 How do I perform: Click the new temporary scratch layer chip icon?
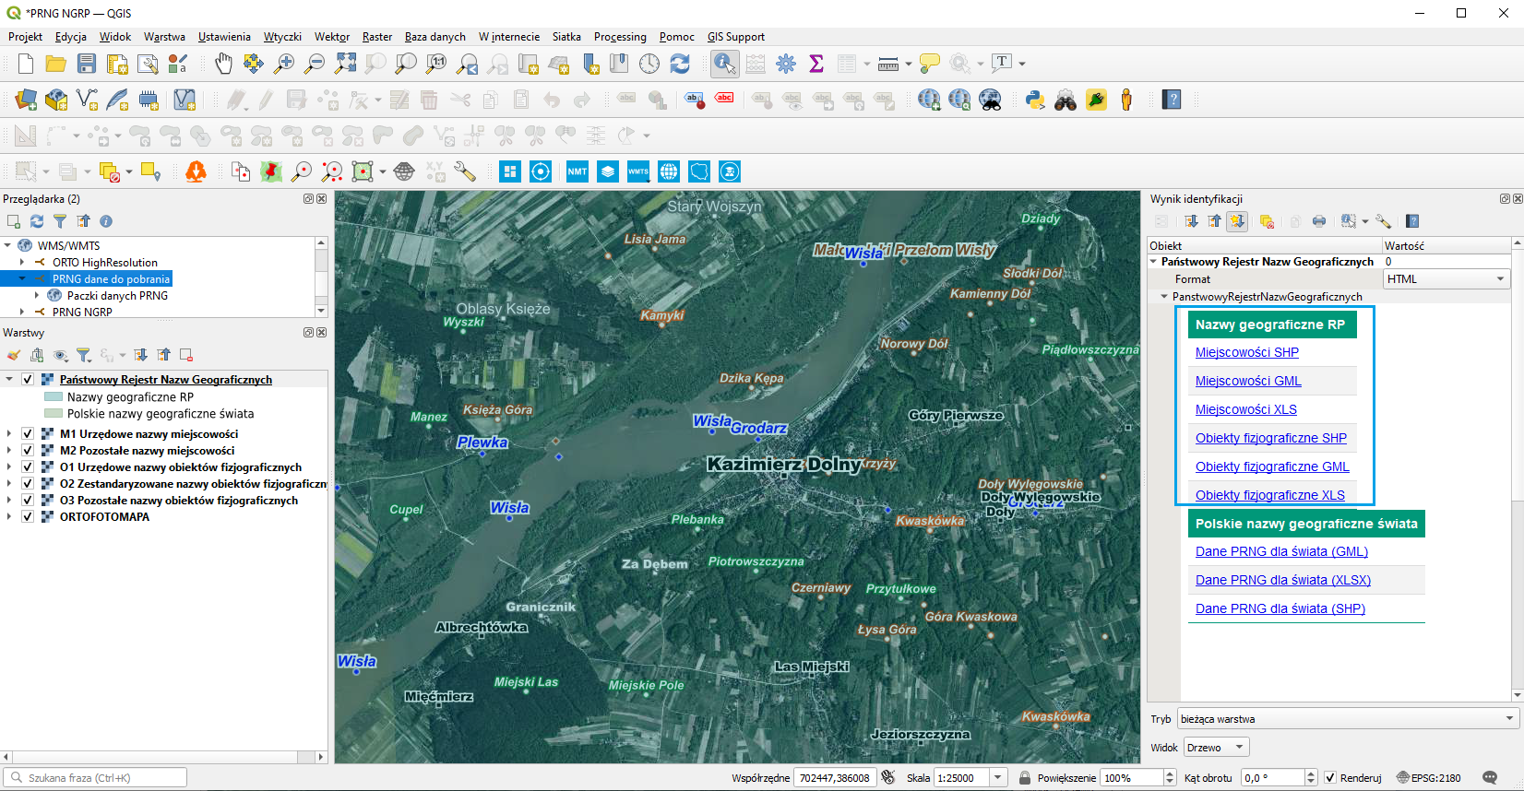click(149, 100)
